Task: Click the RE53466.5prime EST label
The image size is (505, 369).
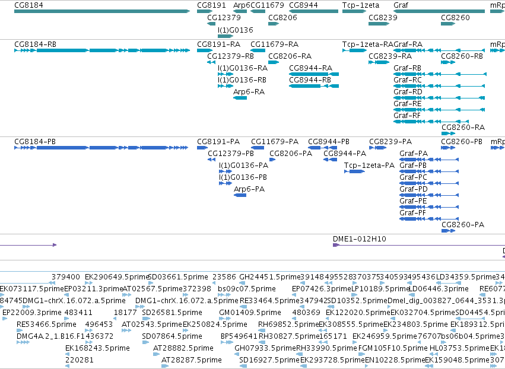Action: (x=46, y=325)
